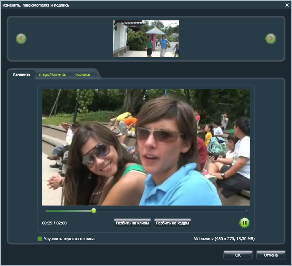Confirm changes with the OK button
Image resolution: width=292 pixels, height=266 pixels.
[x=238, y=255]
